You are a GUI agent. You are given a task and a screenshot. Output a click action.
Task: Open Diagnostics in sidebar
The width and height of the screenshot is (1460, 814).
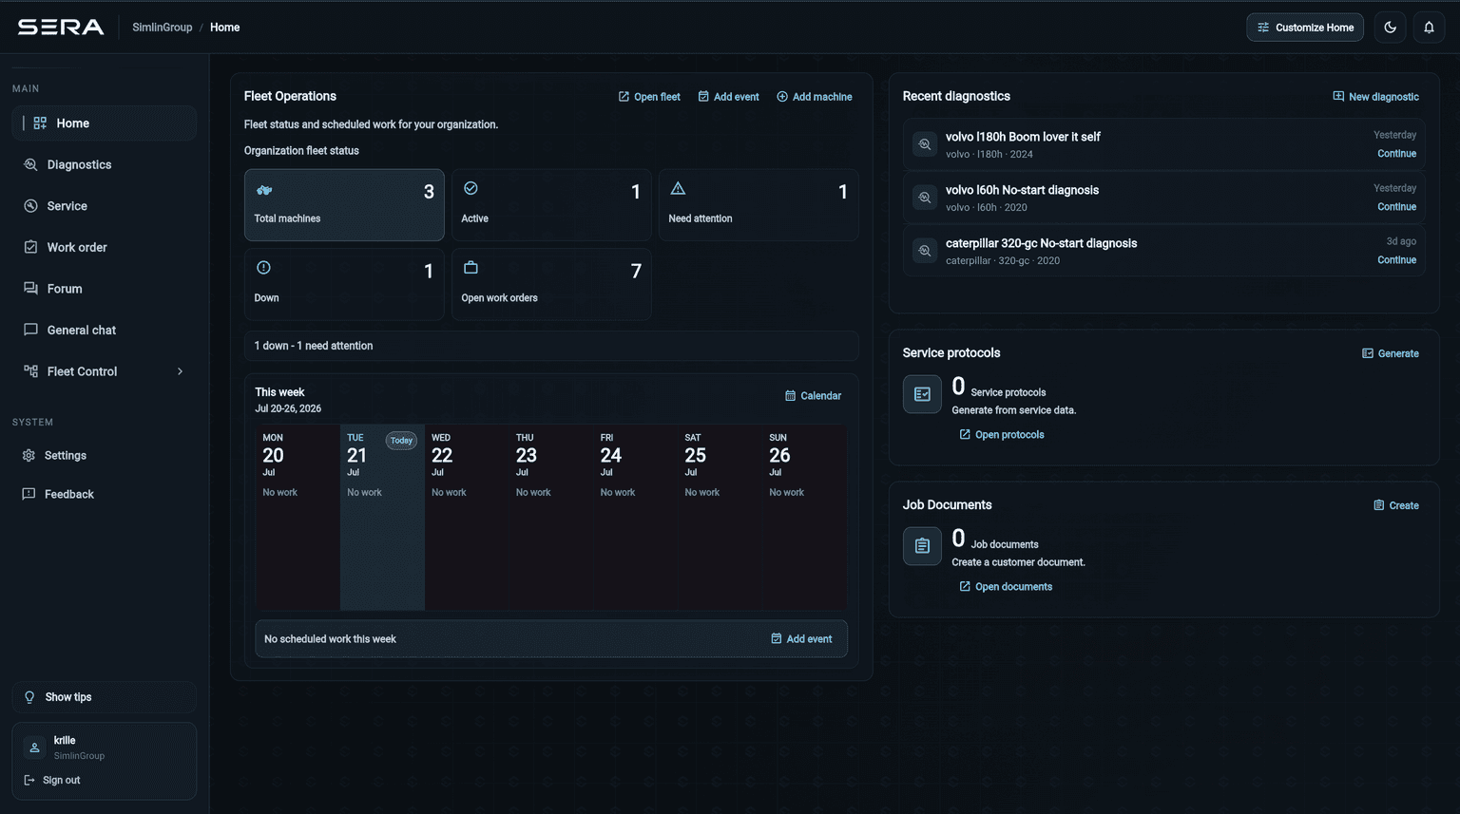click(105, 164)
